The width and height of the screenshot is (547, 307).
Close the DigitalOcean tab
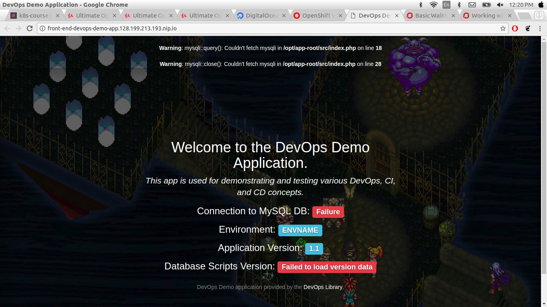(284, 16)
